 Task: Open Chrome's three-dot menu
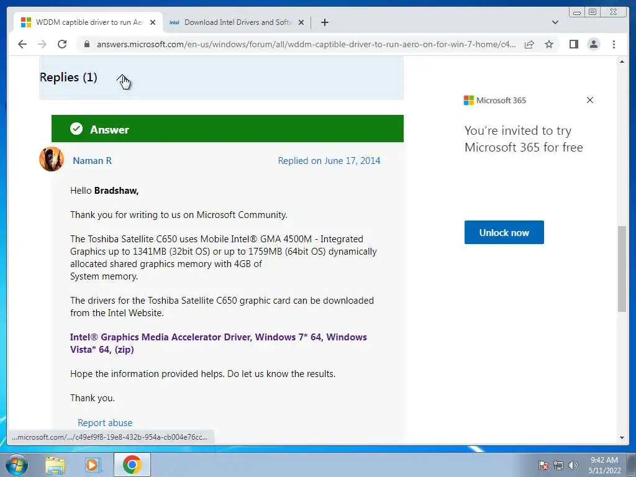pos(614,44)
